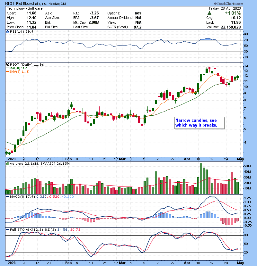This screenshot has height=266, width=257.
Task: Click the EMA(8) 11.45 legend entry
Action: (x=17, y=71)
